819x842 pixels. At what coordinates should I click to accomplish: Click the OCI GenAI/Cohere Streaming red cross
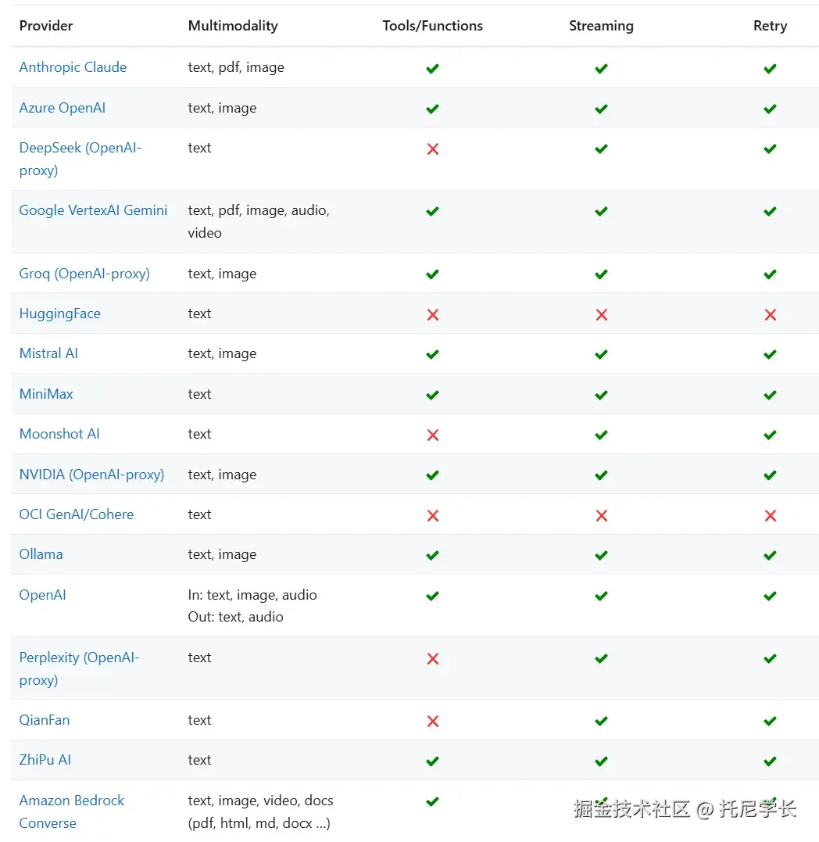tap(601, 515)
